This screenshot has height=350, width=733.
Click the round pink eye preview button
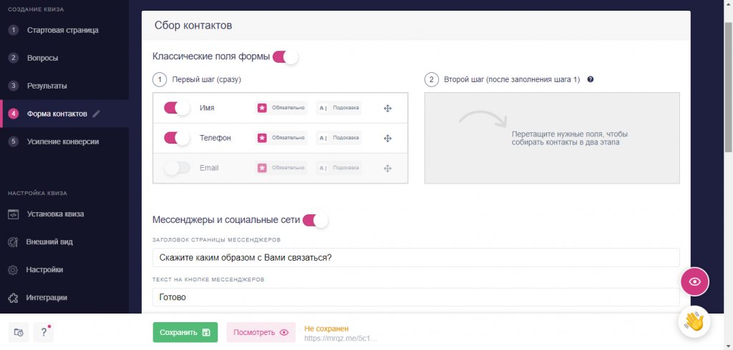694,281
